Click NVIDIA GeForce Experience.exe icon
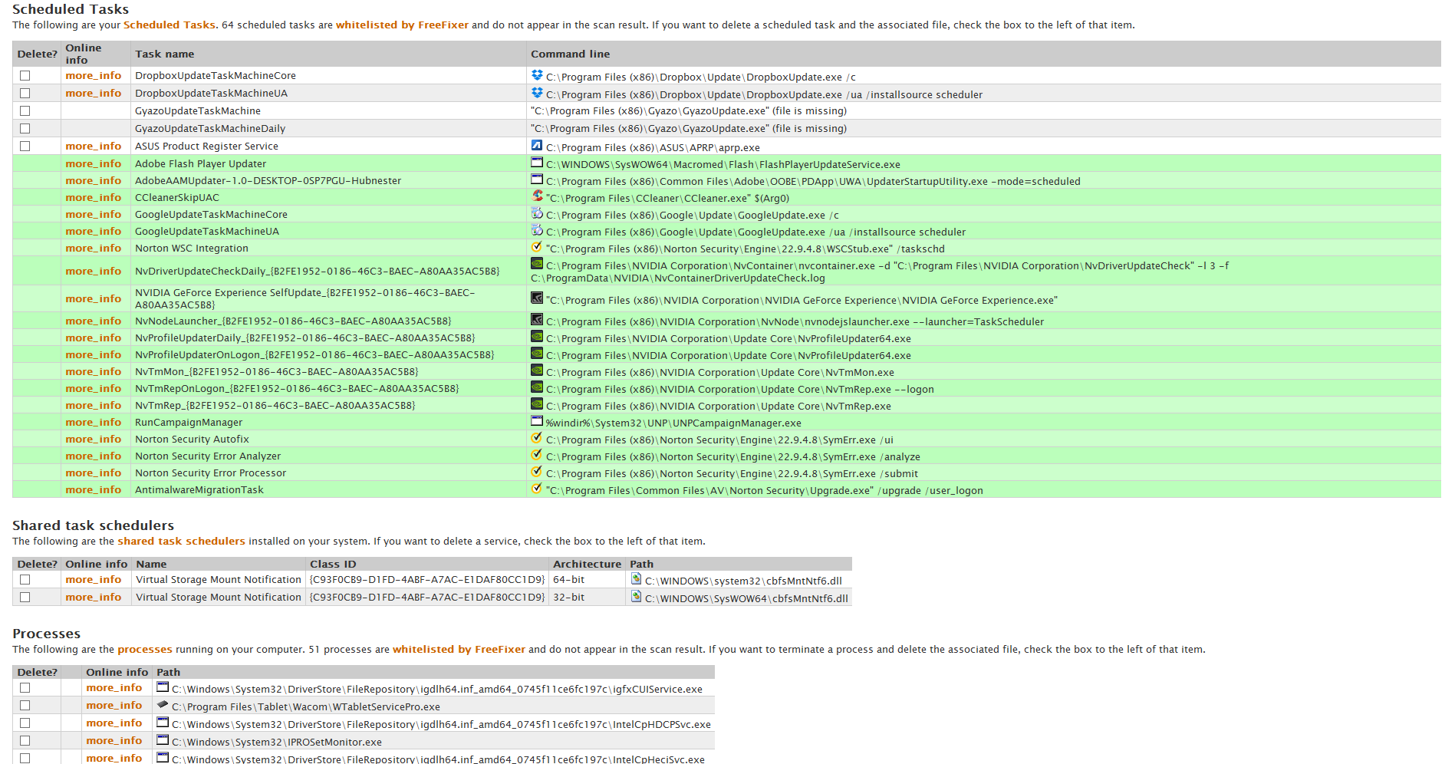This screenshot has width=1455, height=764. click(537, 298)
